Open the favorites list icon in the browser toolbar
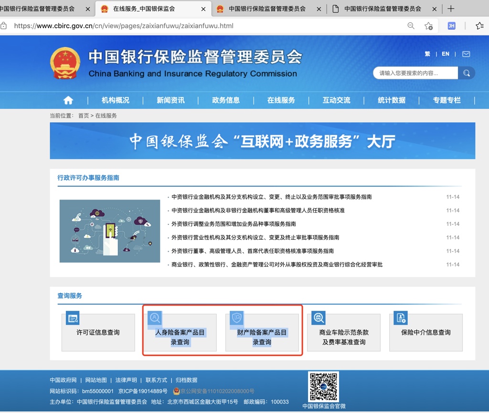This screenshot has height=413, width=489. coord(479,26)
